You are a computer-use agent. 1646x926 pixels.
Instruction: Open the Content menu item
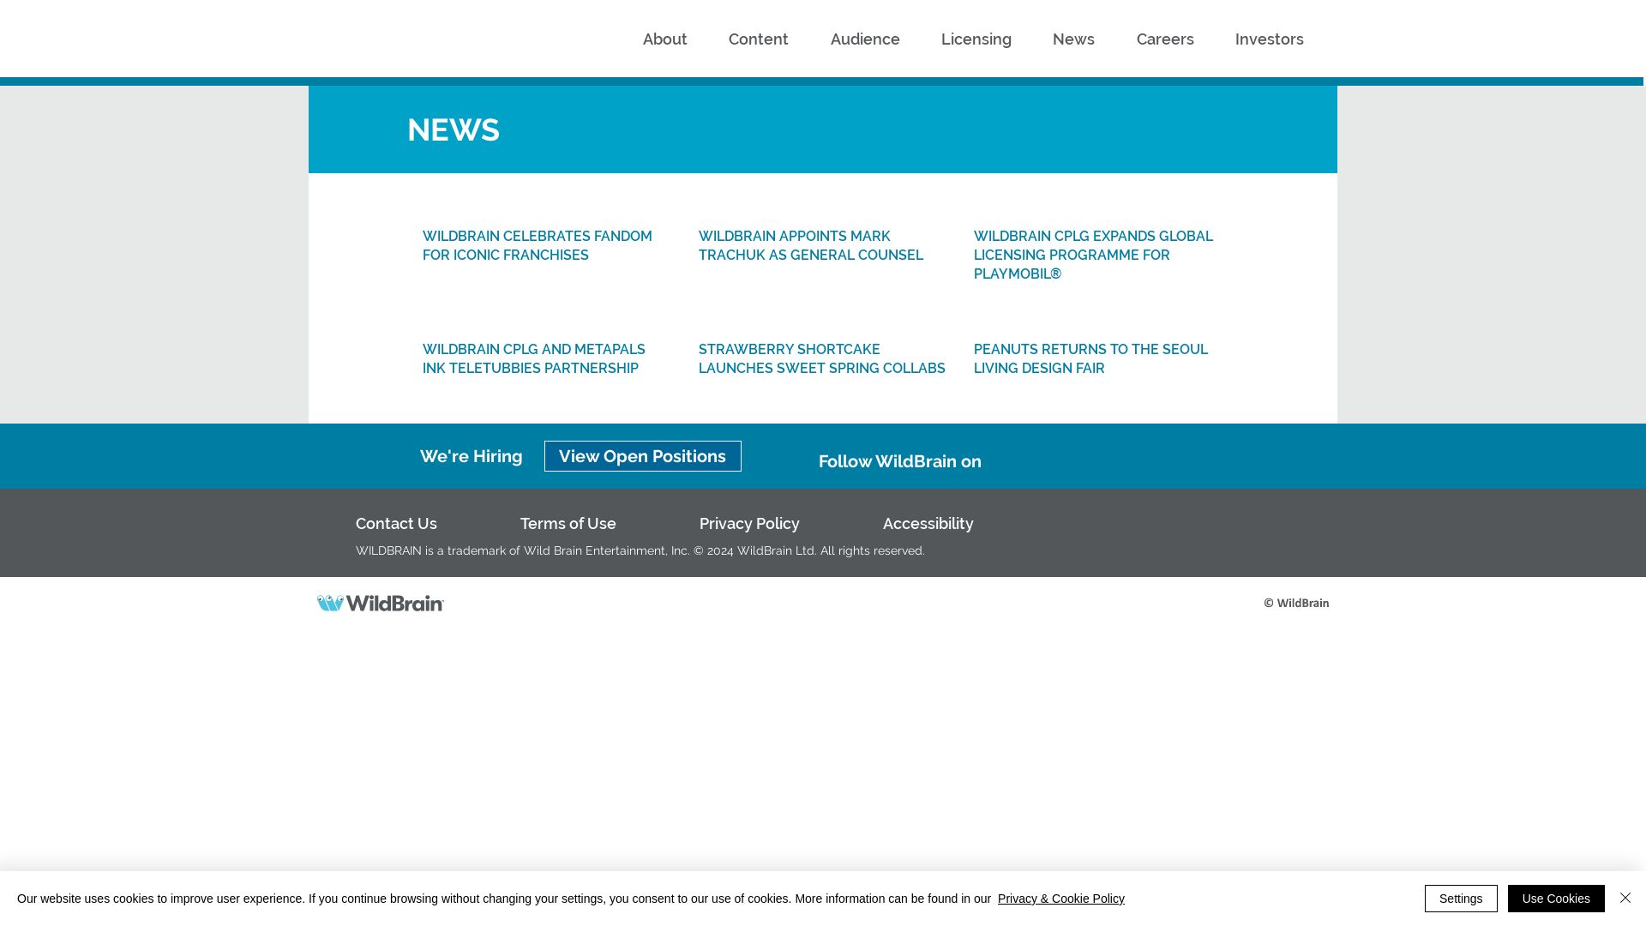pyautogui.click(x=758, y=39)
